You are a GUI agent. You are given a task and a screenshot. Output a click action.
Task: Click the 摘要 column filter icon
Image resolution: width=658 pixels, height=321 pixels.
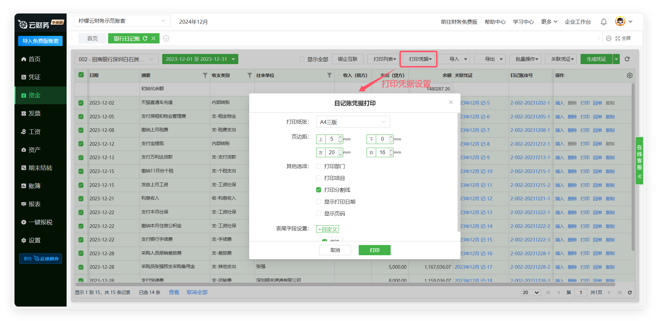coord(205,75)
